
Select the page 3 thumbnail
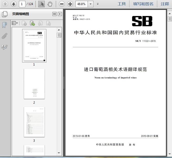pos(34,122)
